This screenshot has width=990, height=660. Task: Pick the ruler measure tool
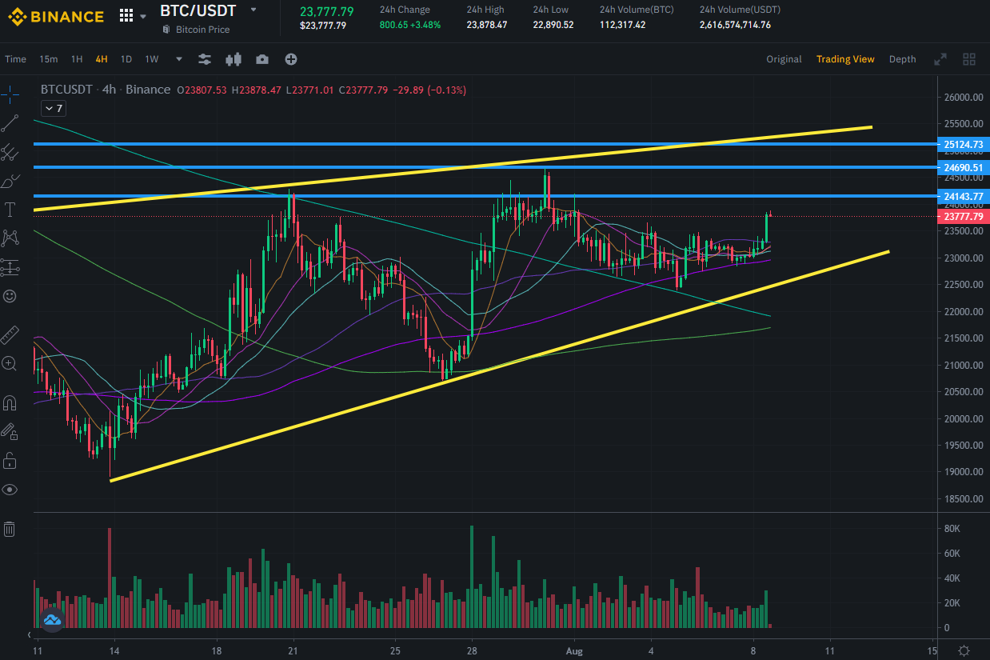[10, 334]
